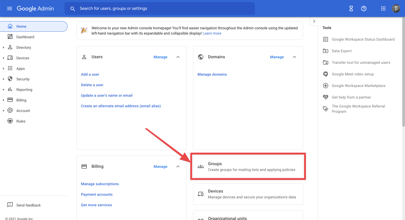Click Update a user's name or email
The image size is (405, 220).
point(107,95)
